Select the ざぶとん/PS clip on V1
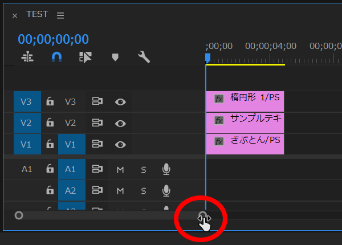342x245 pixels. coord(245,144)
